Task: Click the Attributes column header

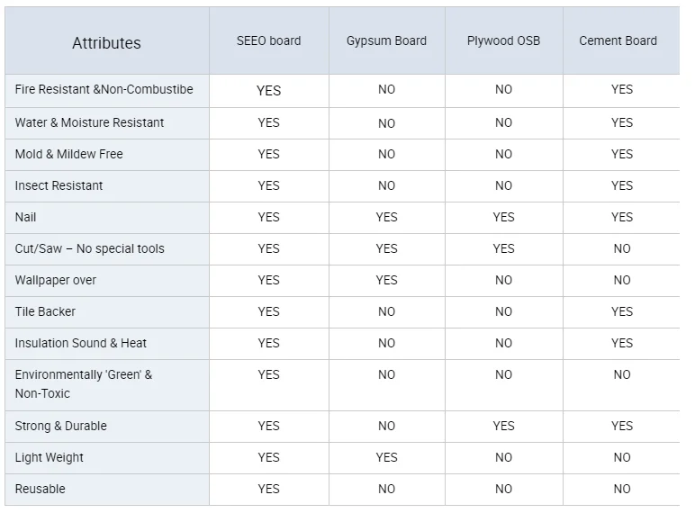Action: [106, 42]
